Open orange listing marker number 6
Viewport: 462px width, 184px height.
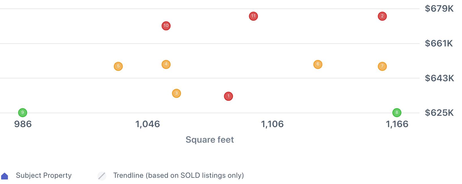(318, 64)
